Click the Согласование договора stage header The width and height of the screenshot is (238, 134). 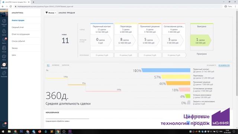tap(174, 26)
